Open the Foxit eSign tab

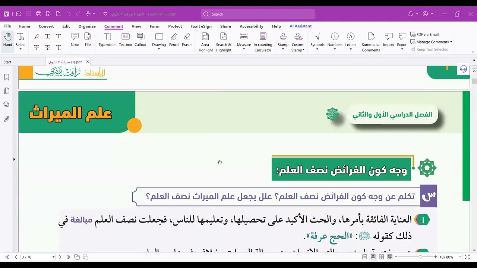click(201, 26)
